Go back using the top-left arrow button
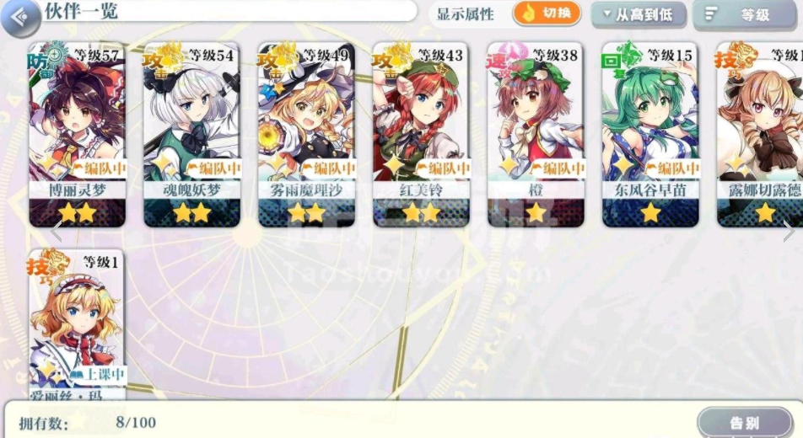Image resolution: width=803 pixels, height=438 pixels. point(20,18)
